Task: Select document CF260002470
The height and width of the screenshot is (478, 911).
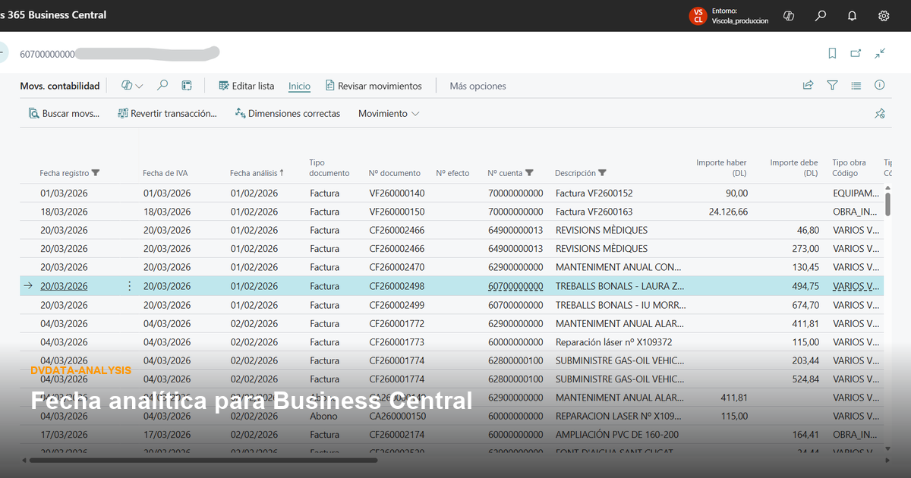Action: point(397,267)
